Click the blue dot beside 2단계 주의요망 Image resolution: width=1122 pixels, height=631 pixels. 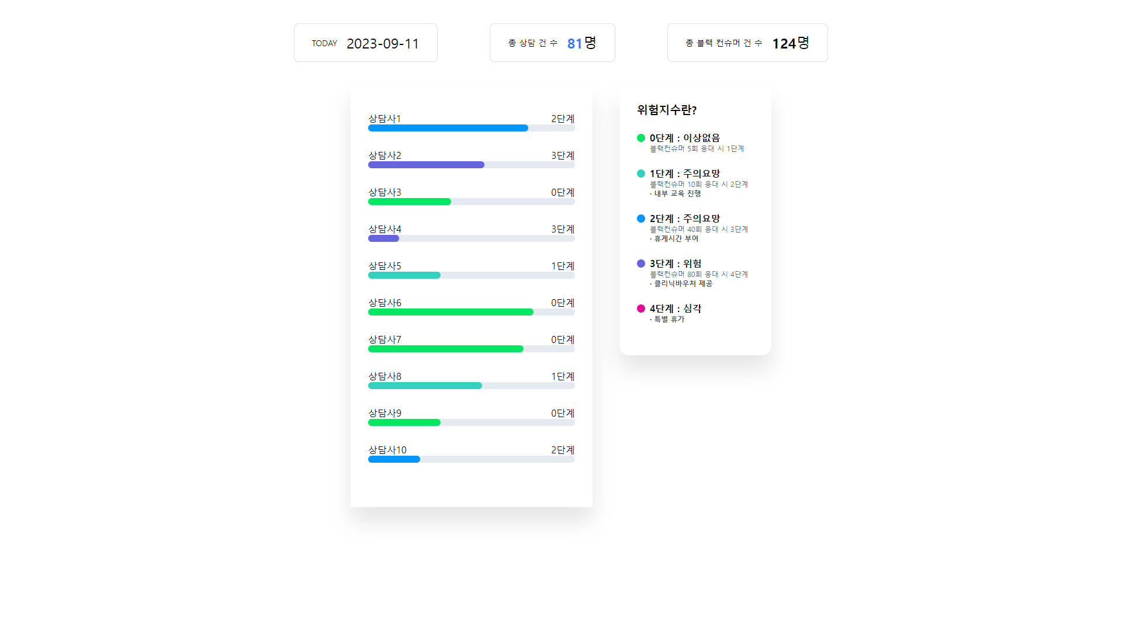point(641,219)
